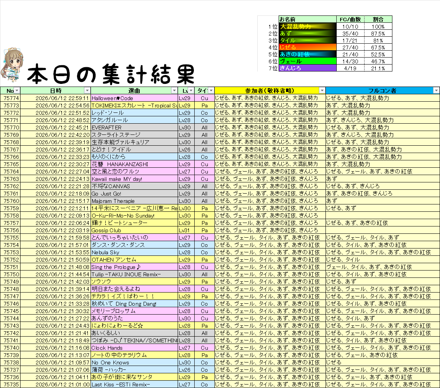Select the song cell OTAHEN アンセム

(134, 260)
